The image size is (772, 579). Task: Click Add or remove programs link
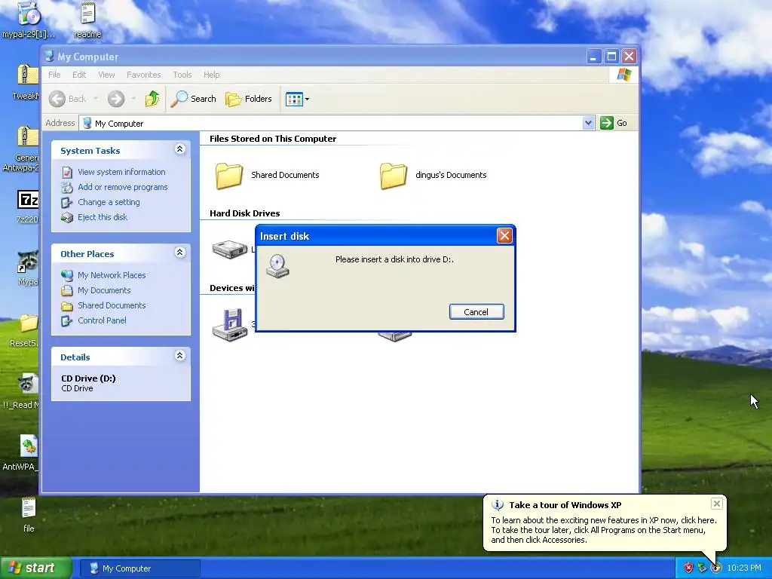(123, 187)
